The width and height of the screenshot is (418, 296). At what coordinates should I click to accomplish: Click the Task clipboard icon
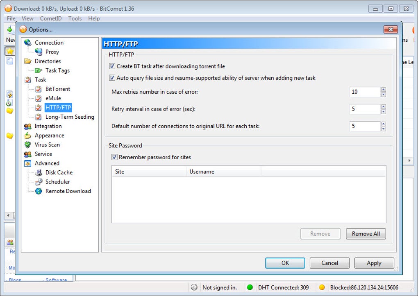tap(28, 80)
